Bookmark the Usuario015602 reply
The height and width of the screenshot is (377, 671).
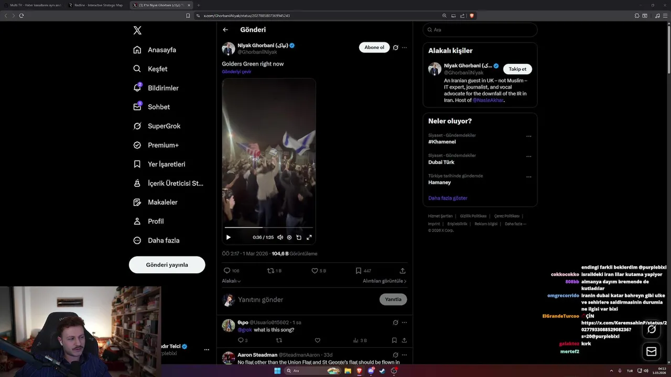394,340
